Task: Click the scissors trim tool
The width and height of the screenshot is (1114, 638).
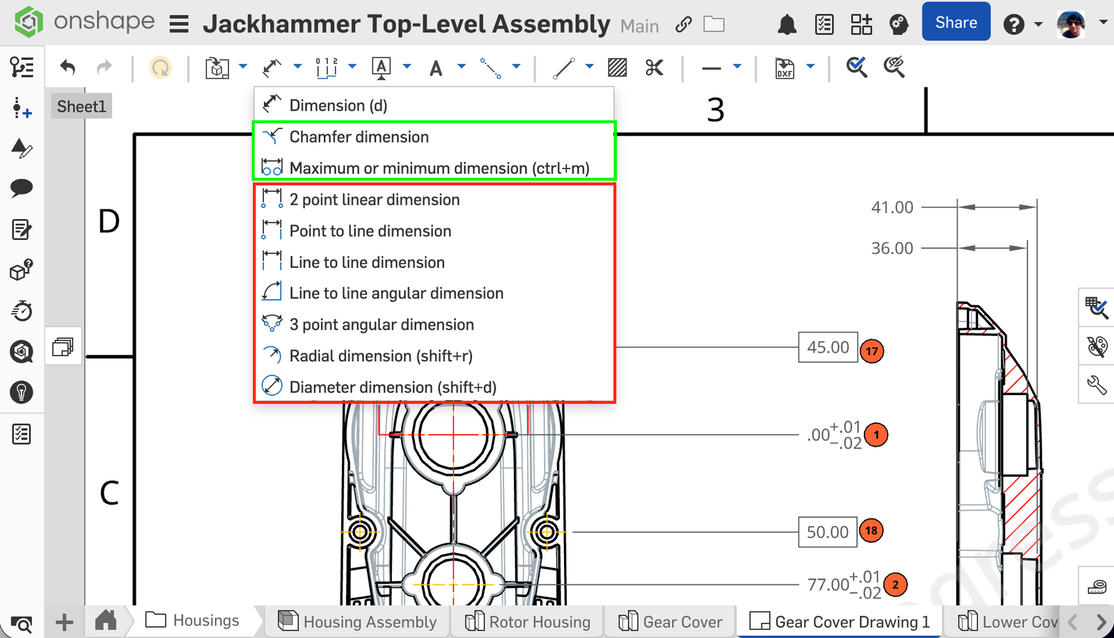Action: 654,67
